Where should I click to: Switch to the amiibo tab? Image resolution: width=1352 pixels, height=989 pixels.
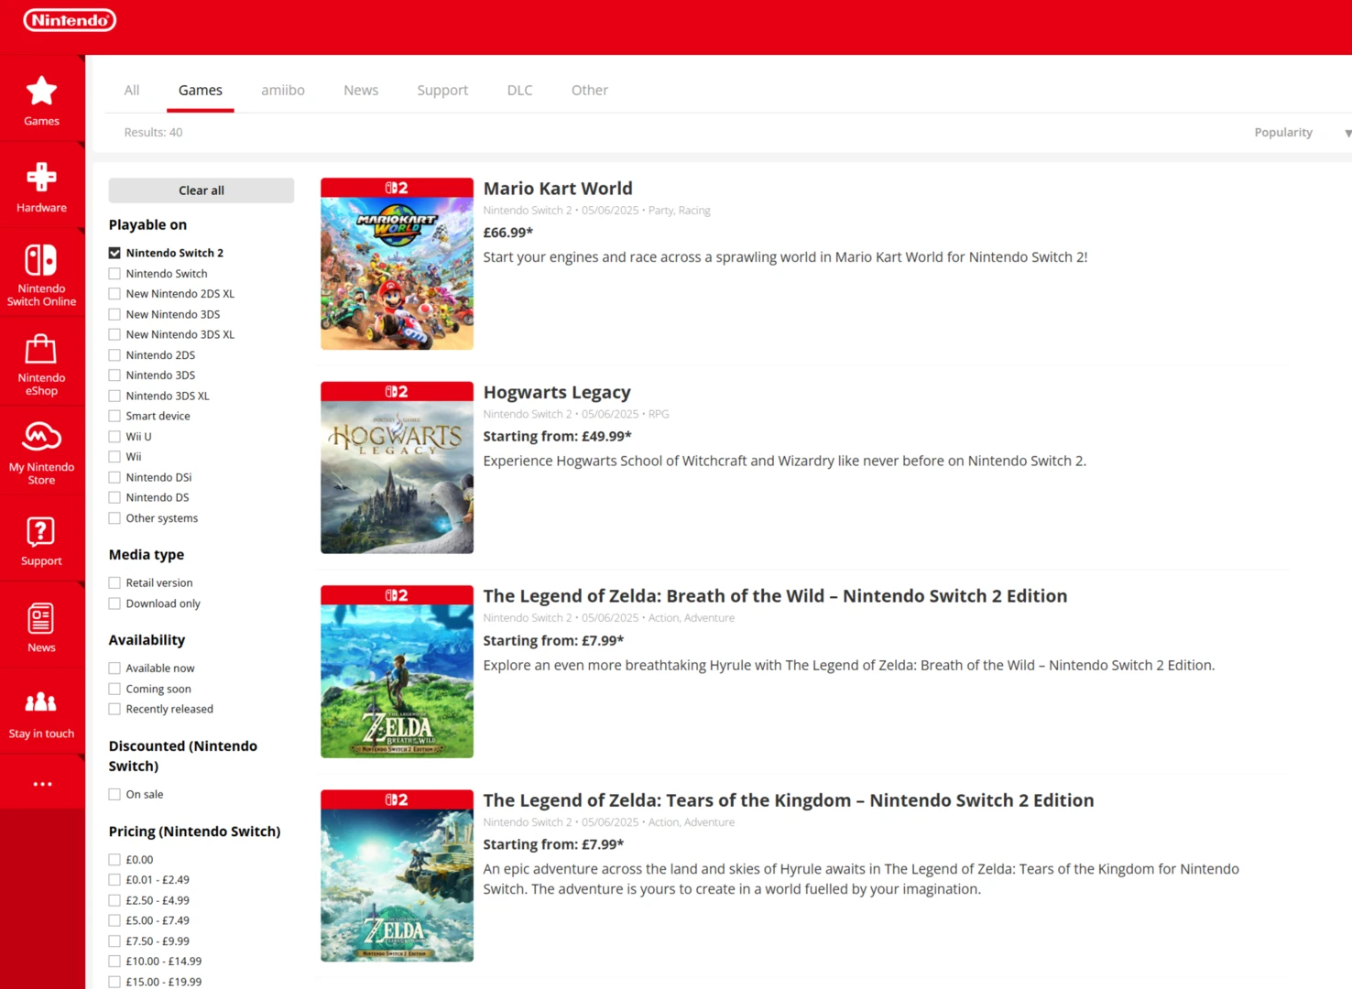283,90
